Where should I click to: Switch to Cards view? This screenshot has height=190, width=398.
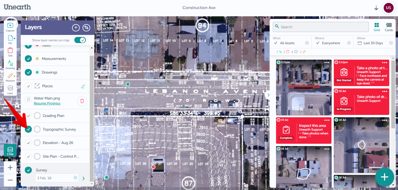click(x=389, y=27)
